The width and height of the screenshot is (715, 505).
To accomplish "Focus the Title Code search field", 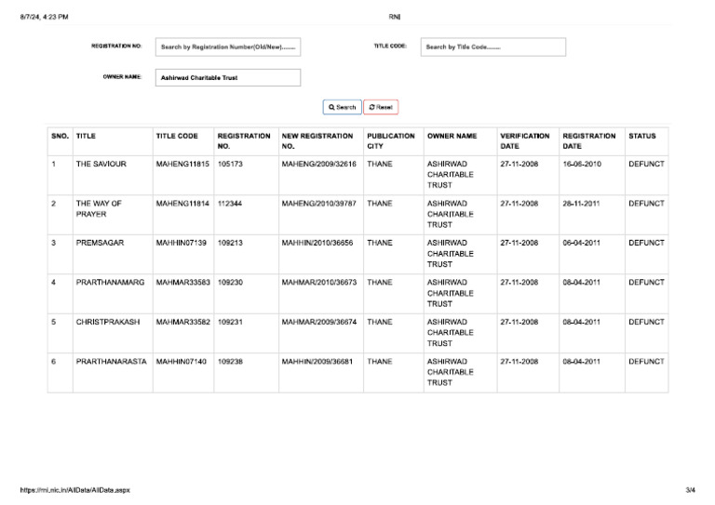I will click(493, 47).
